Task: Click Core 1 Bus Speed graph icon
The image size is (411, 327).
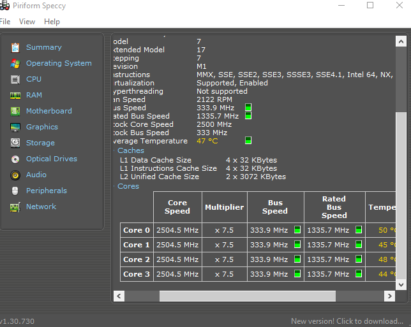Action: (297, 244)
